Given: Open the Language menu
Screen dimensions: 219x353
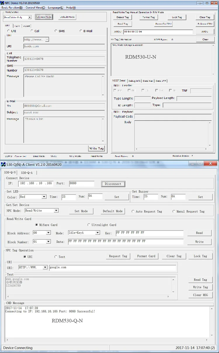Looking at the screenshot, I should pos(55,8).
